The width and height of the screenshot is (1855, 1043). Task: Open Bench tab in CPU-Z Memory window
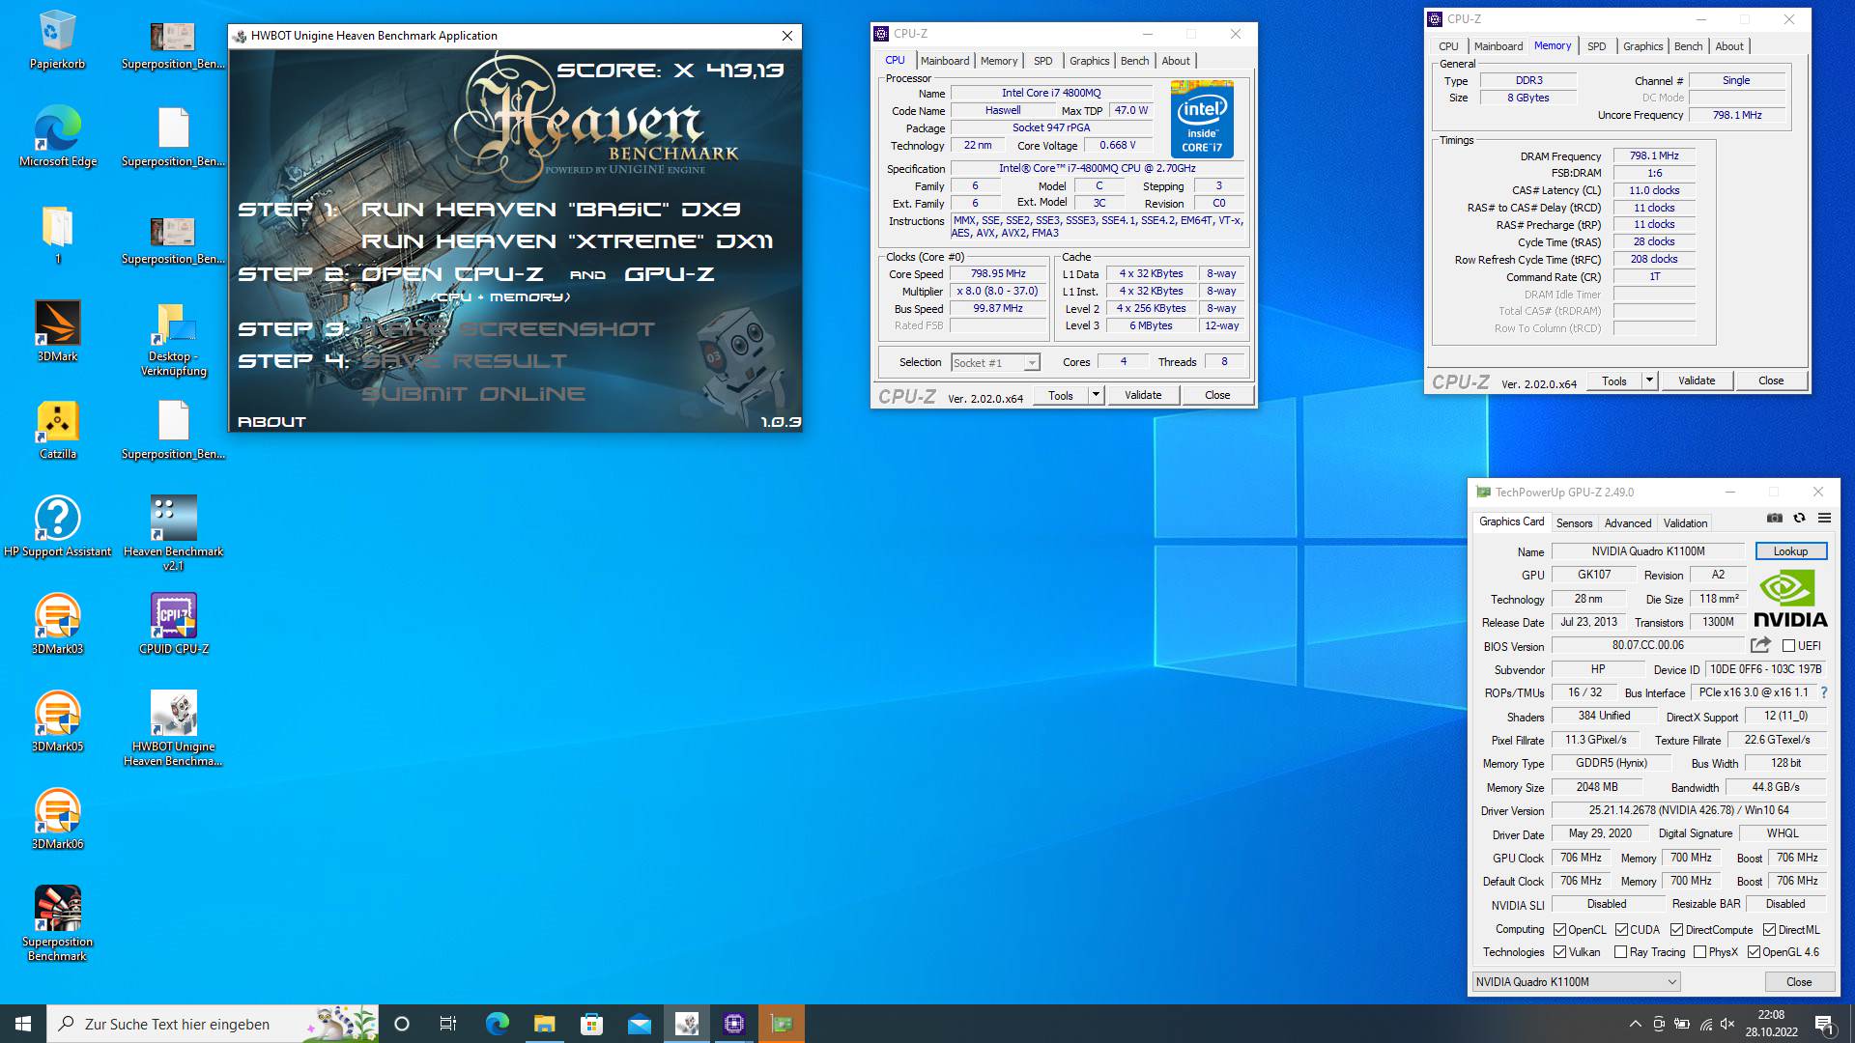pos(1688,46)
